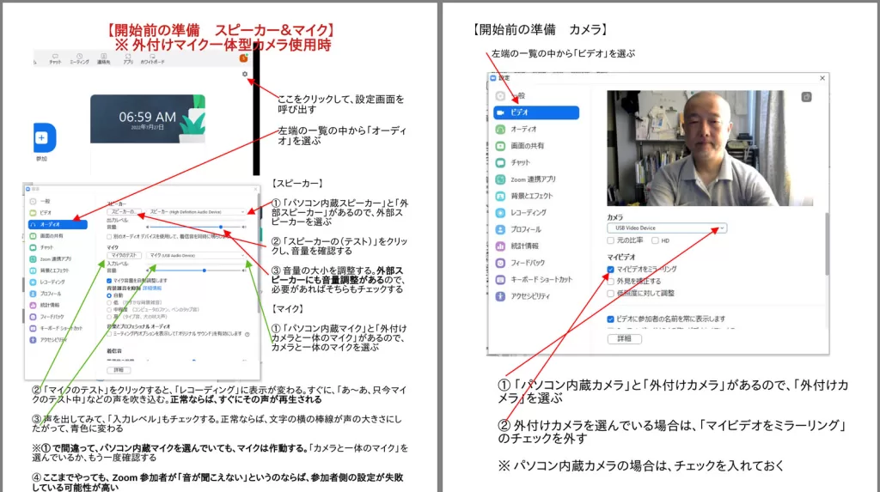Select 背景とエフェクト icon in video settings sidebar
The height and width of the screenshot is (492, 880).
(500, 197)
